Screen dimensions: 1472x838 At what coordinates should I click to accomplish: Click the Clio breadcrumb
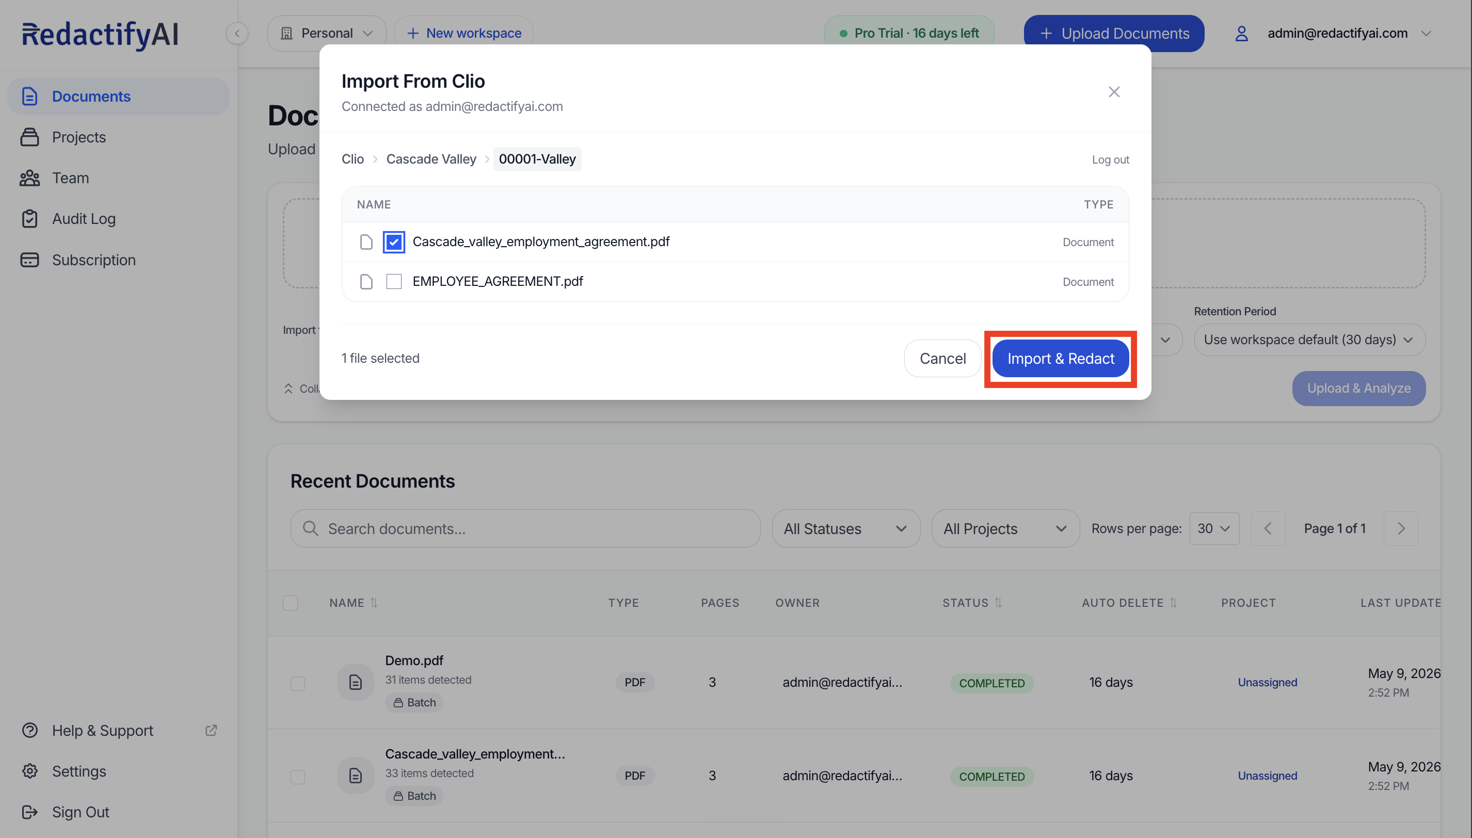pyautogui.click(x=353, y=159)
